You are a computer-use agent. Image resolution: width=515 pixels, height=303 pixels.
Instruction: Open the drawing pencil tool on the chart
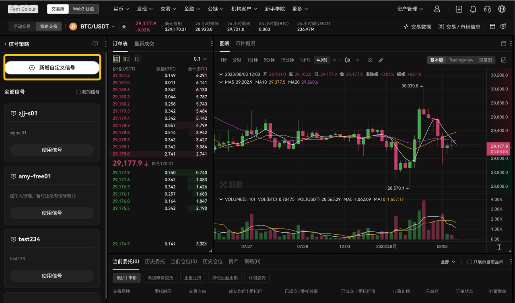click(x=381, y=59)
